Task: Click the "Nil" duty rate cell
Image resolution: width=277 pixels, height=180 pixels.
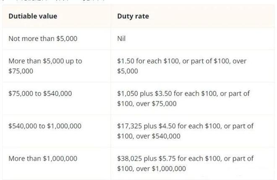Action: pos(121,39)
